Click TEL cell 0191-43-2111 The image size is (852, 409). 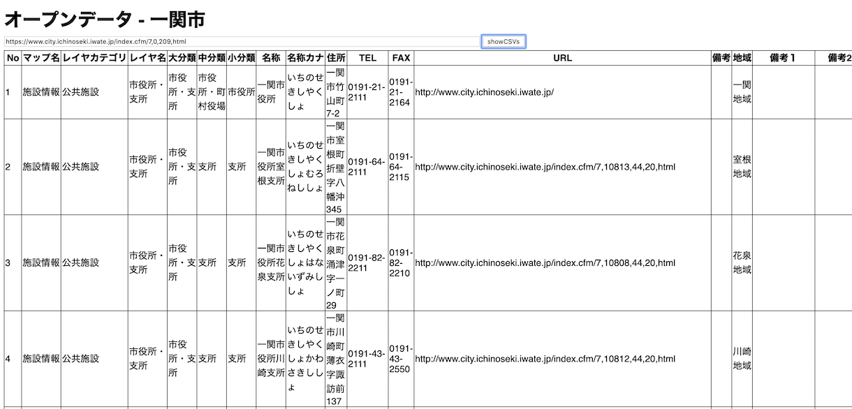(367, 359)
